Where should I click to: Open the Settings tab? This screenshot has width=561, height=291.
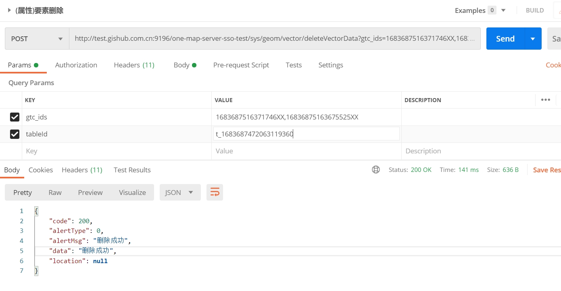331,65
